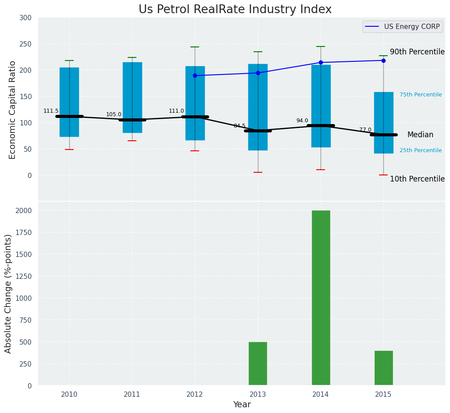Click the Economic Capital Ratio axis label
The height and width of the screenshot is (413, 450).
13,110
